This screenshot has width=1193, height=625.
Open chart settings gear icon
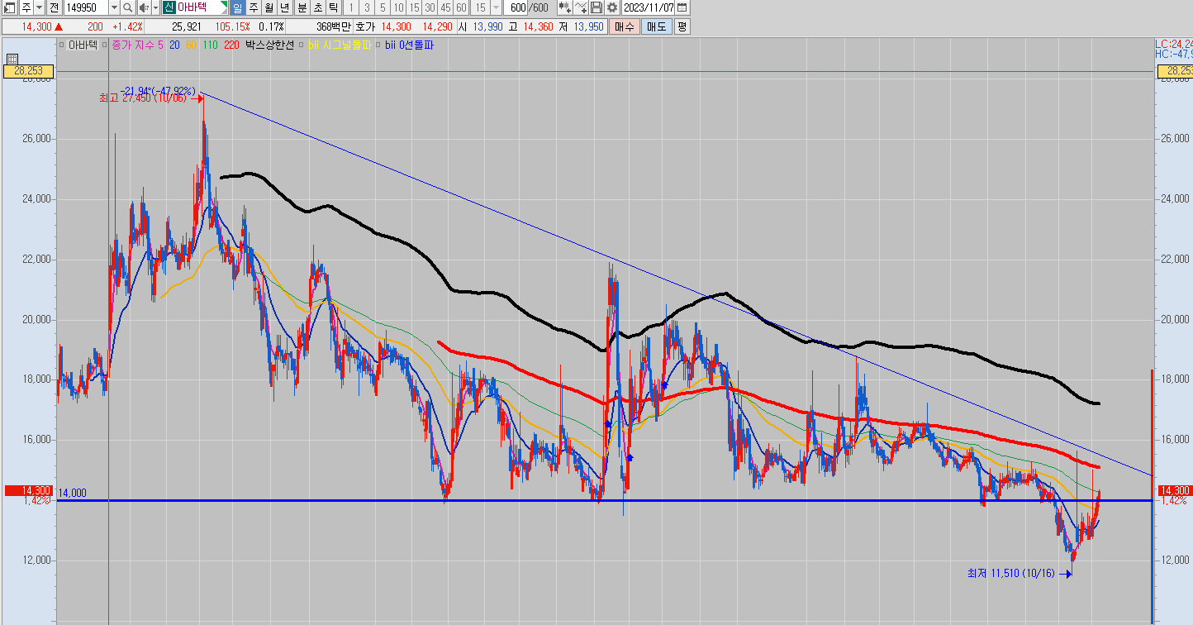pos(612,7)
